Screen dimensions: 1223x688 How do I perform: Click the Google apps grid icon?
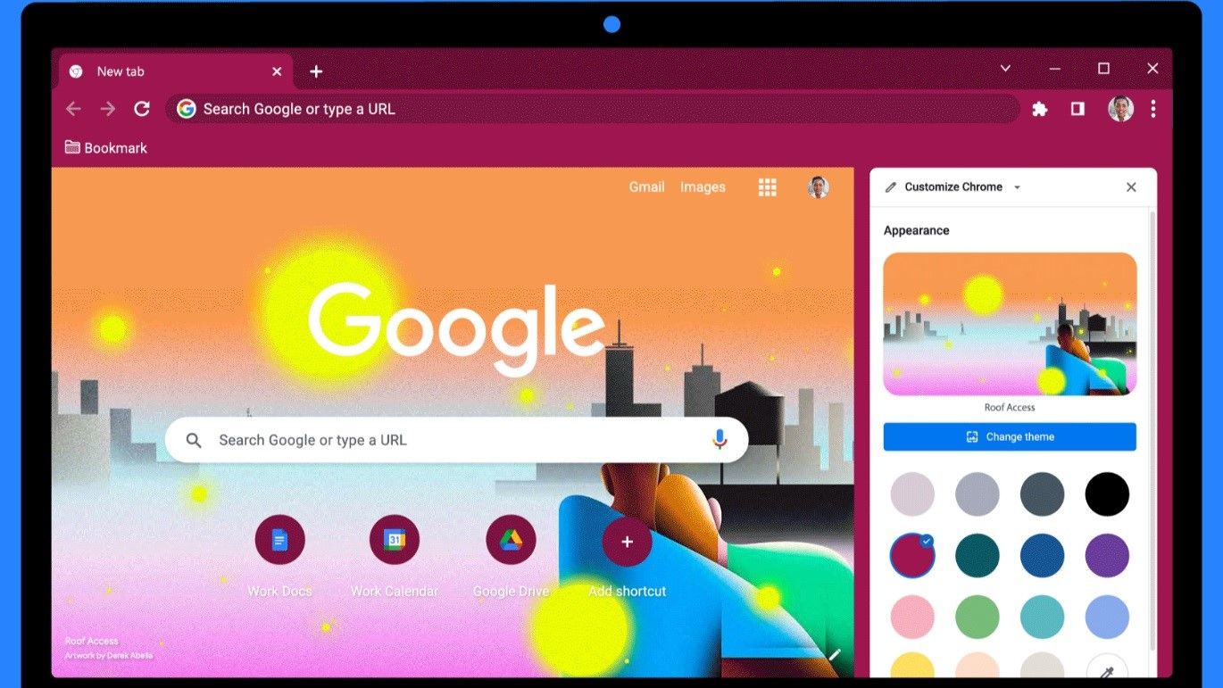click(x=767, y=187)
